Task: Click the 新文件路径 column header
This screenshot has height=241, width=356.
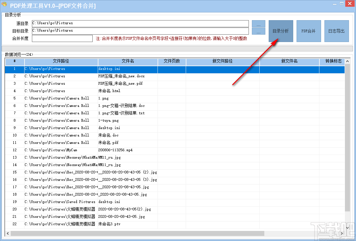Action: 223,61
